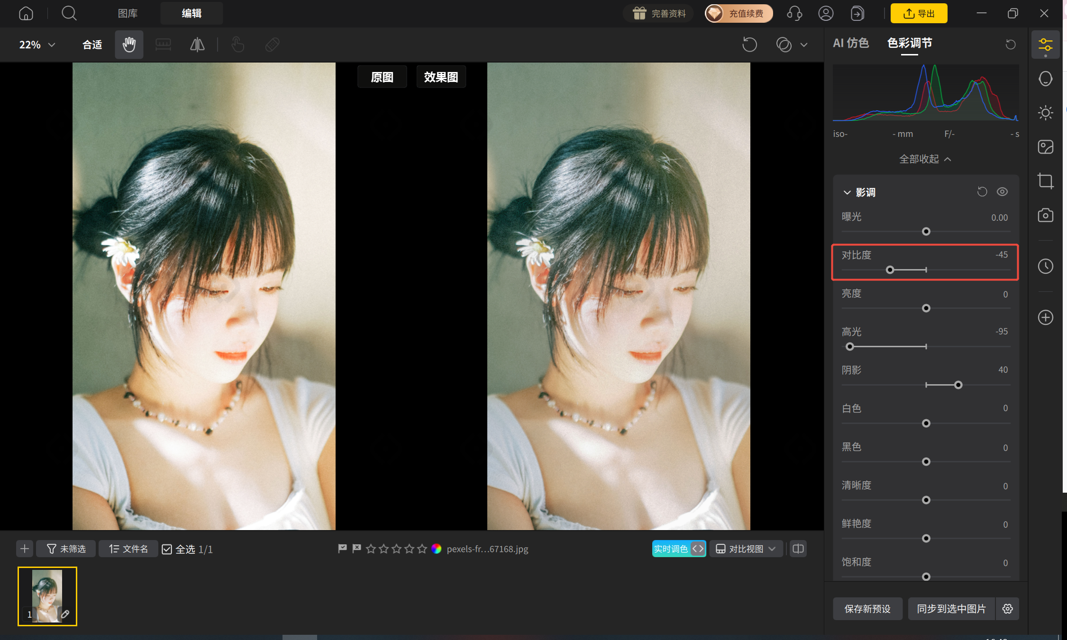Screen dimensions: 1067x640
Task: Toggle the split compare panel icon
Action: pos(798,549)
